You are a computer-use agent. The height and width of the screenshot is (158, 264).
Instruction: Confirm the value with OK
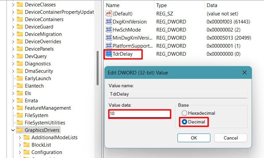click(x=194, y=138)
